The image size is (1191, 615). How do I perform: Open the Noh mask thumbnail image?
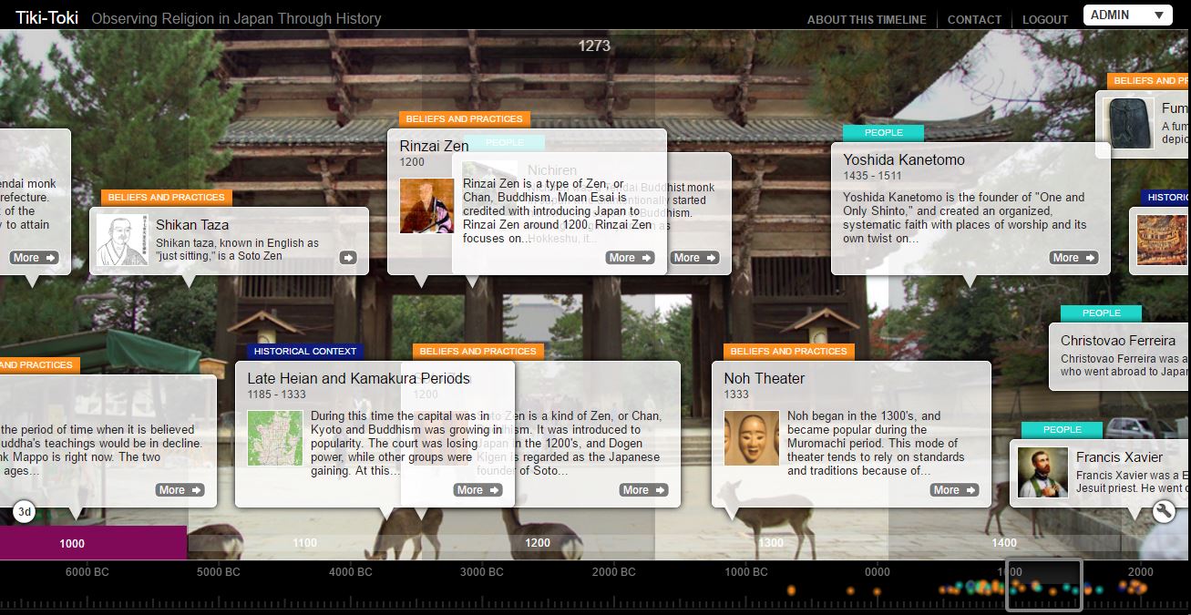point(752,437)
